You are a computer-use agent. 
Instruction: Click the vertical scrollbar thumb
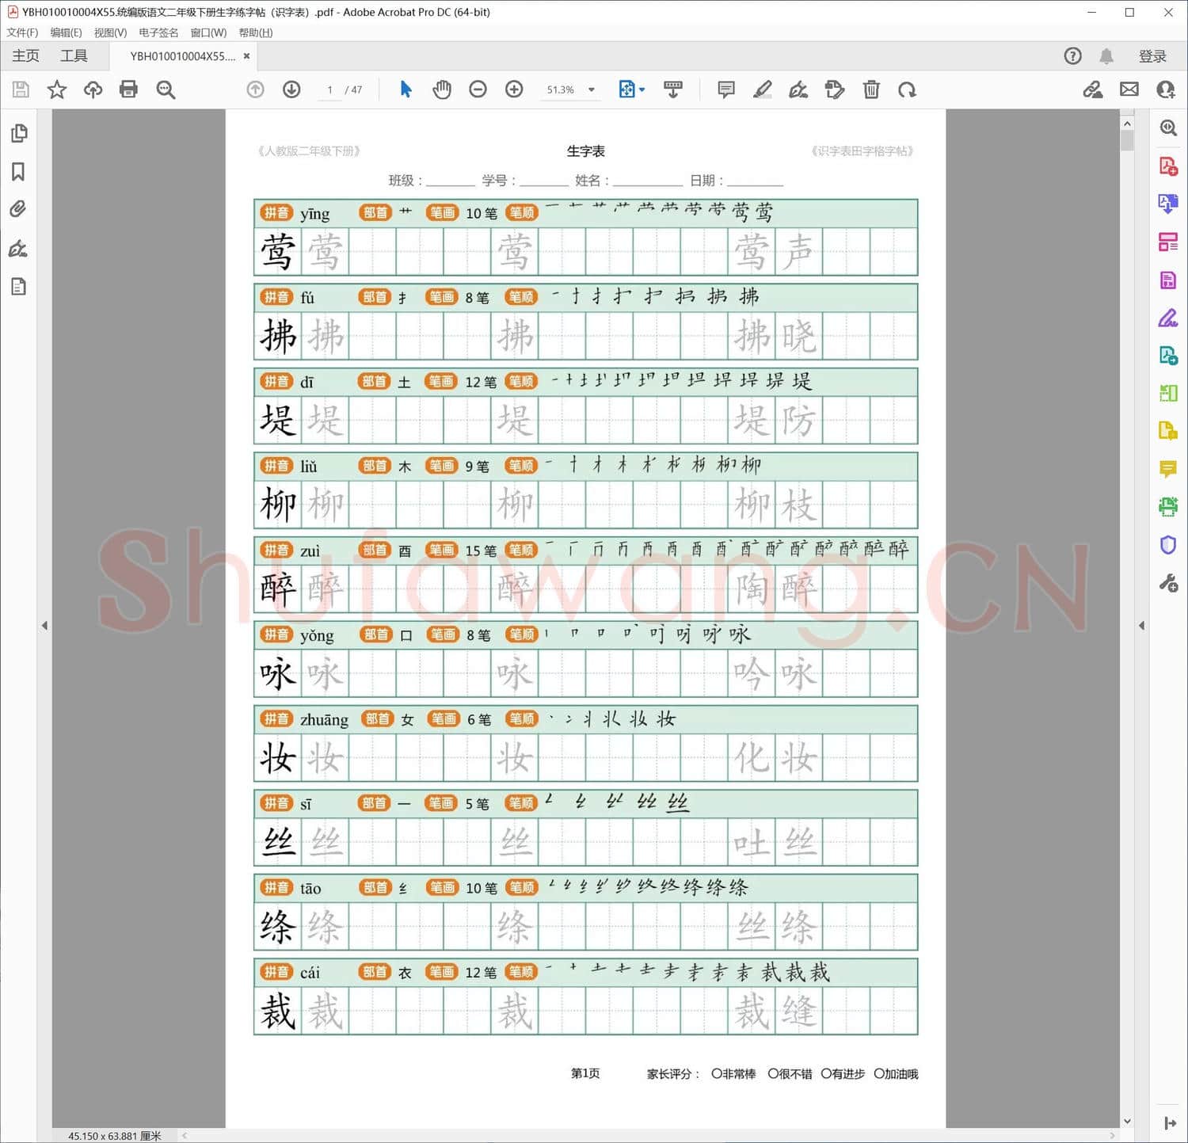[1127, 141]
